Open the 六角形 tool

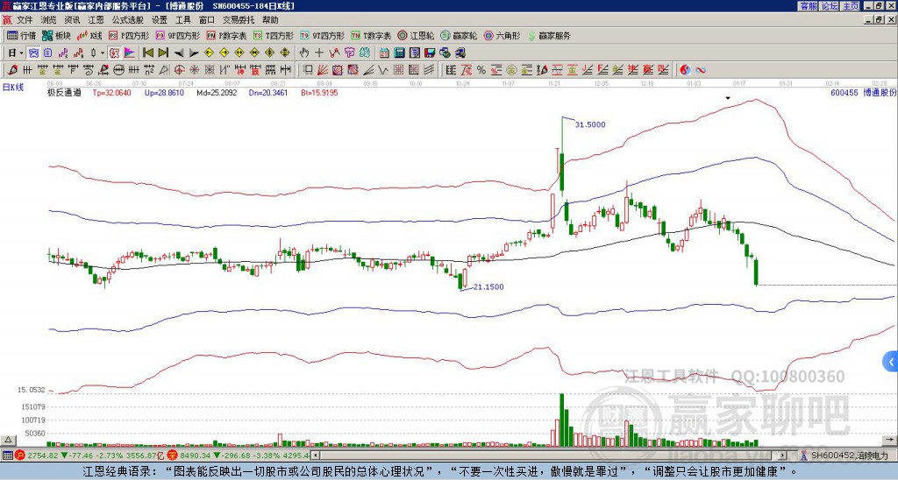[x=502, y=35]
